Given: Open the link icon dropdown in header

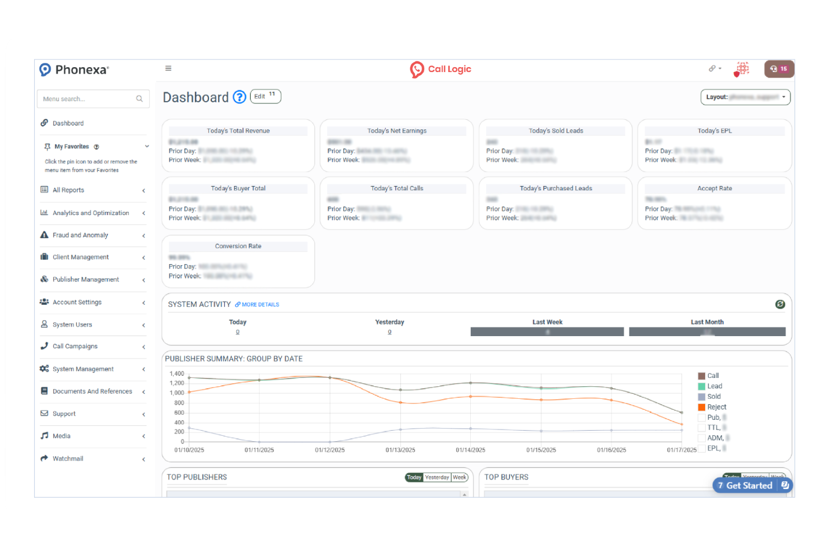Looking at the screenshot, I should (714, 69).
